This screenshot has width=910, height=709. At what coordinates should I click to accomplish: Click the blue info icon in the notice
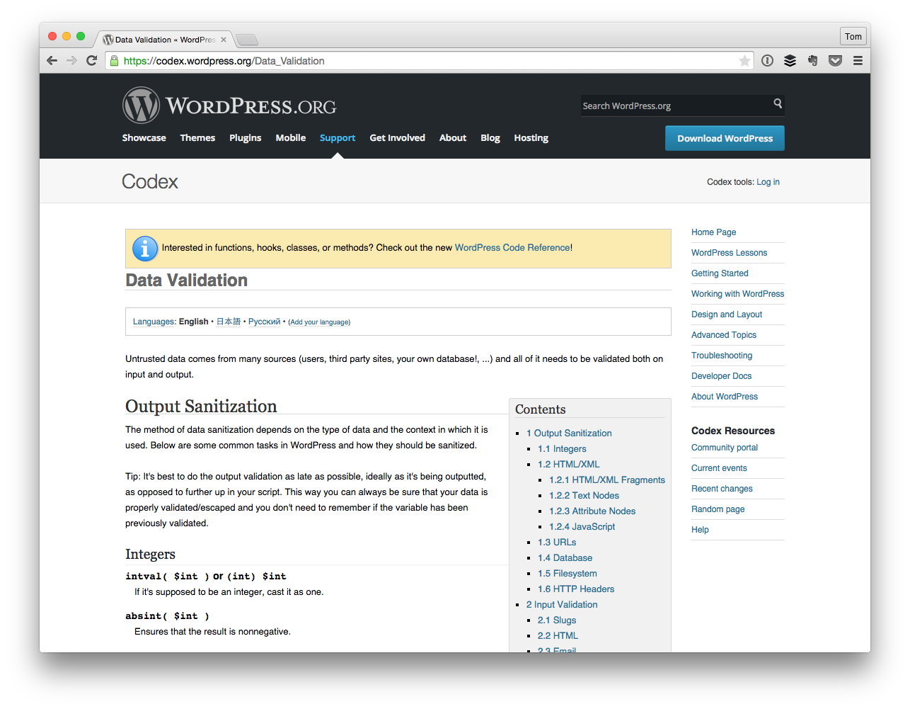145,249
